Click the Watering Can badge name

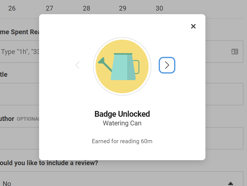[x=122, y=123]
